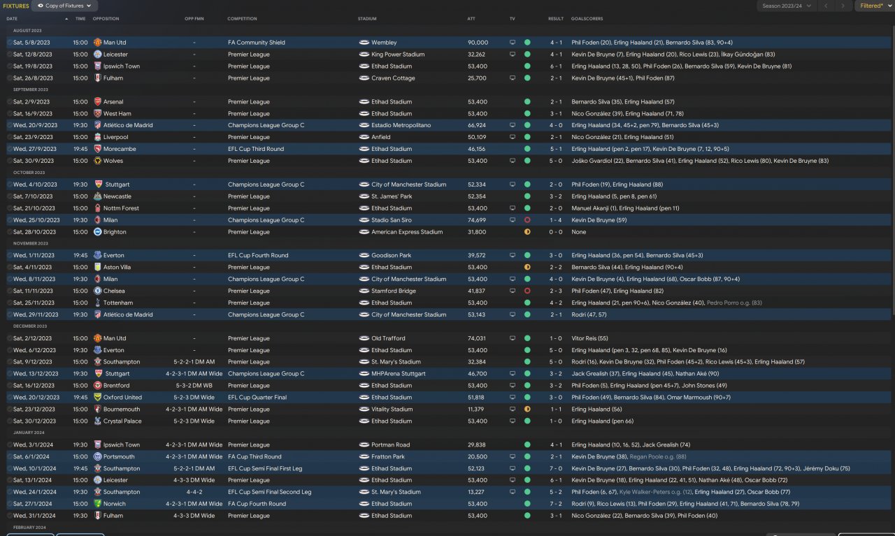This screenshot has height=536, width=895.
Task: Tick selection circle for Sat, 28/10/2023 fixture
Action: [10, 232]
